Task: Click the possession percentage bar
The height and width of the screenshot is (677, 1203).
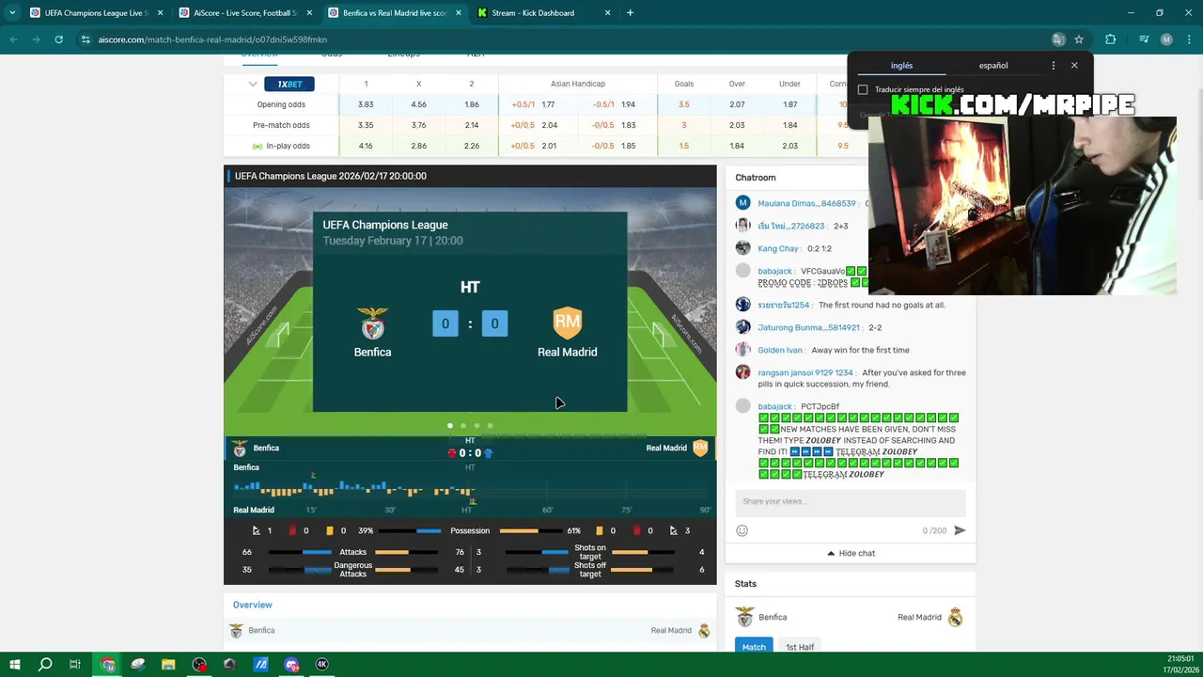Action: click(470, 530)
